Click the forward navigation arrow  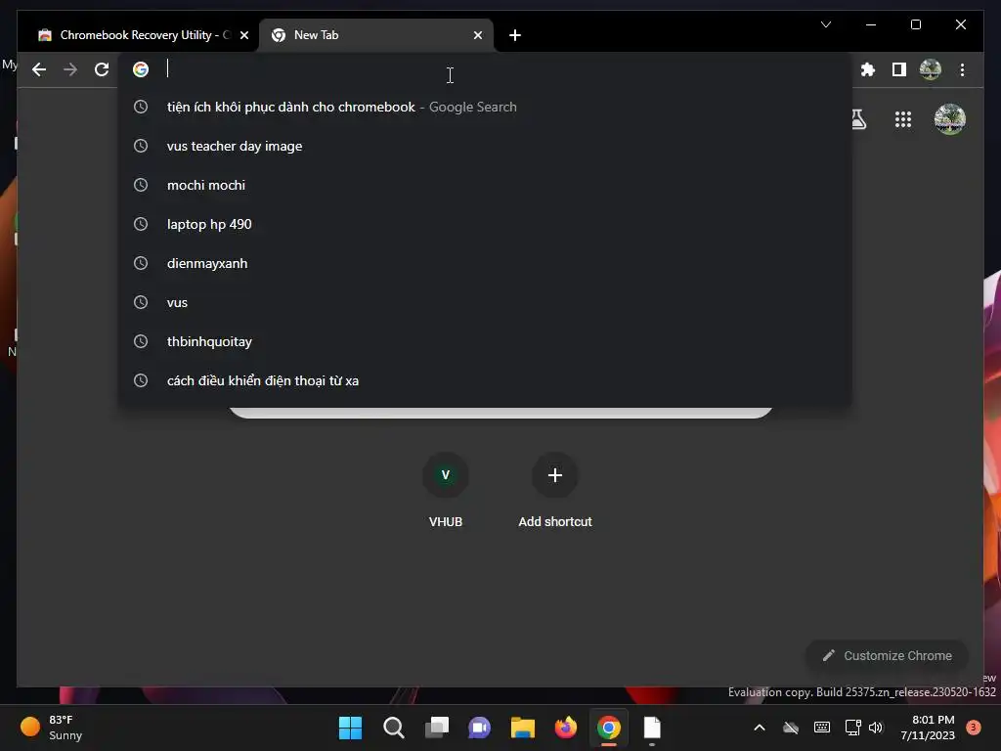pyautogui.click(x=70, y=69)
